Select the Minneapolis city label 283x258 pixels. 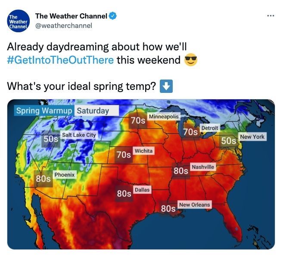[x=164, y=117]
